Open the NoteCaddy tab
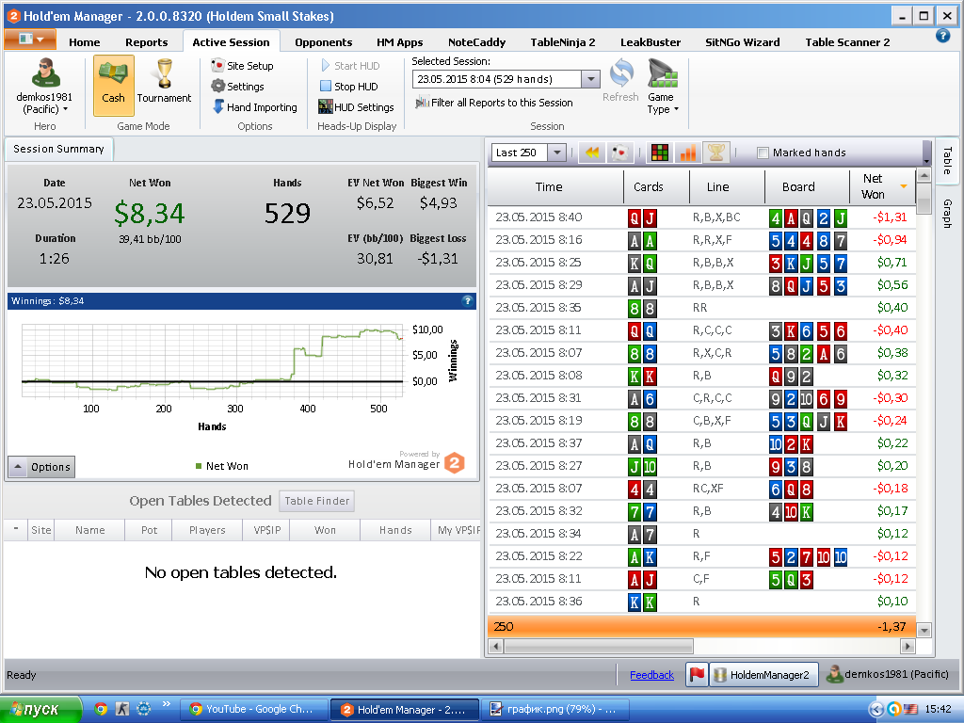This screenshot has width=964, height=723. [x=476, y=41]
